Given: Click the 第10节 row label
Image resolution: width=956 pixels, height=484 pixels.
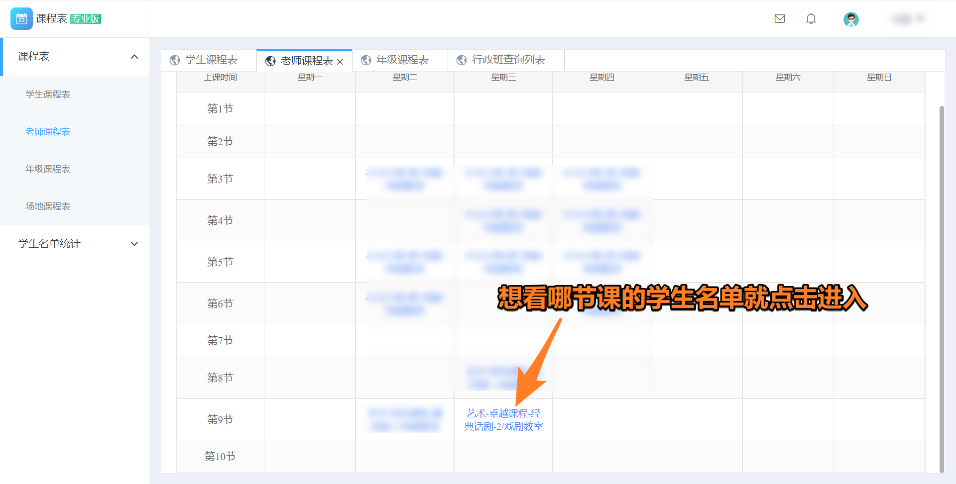Looking at the screenshot, I should pos(220,457).
